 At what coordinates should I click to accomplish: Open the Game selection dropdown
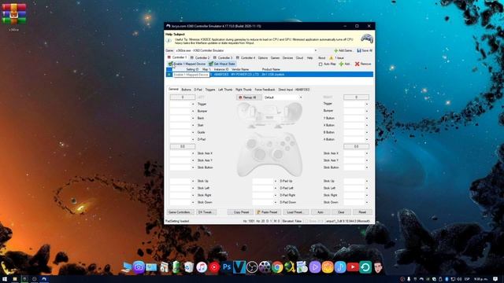[x=316, y=50]
